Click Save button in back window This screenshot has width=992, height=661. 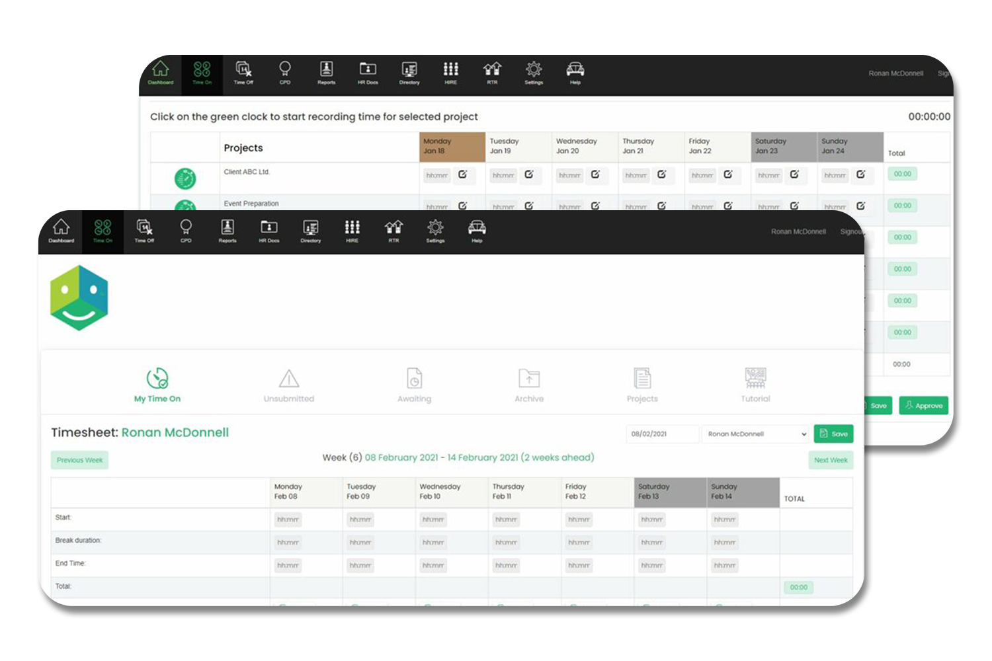877,405
